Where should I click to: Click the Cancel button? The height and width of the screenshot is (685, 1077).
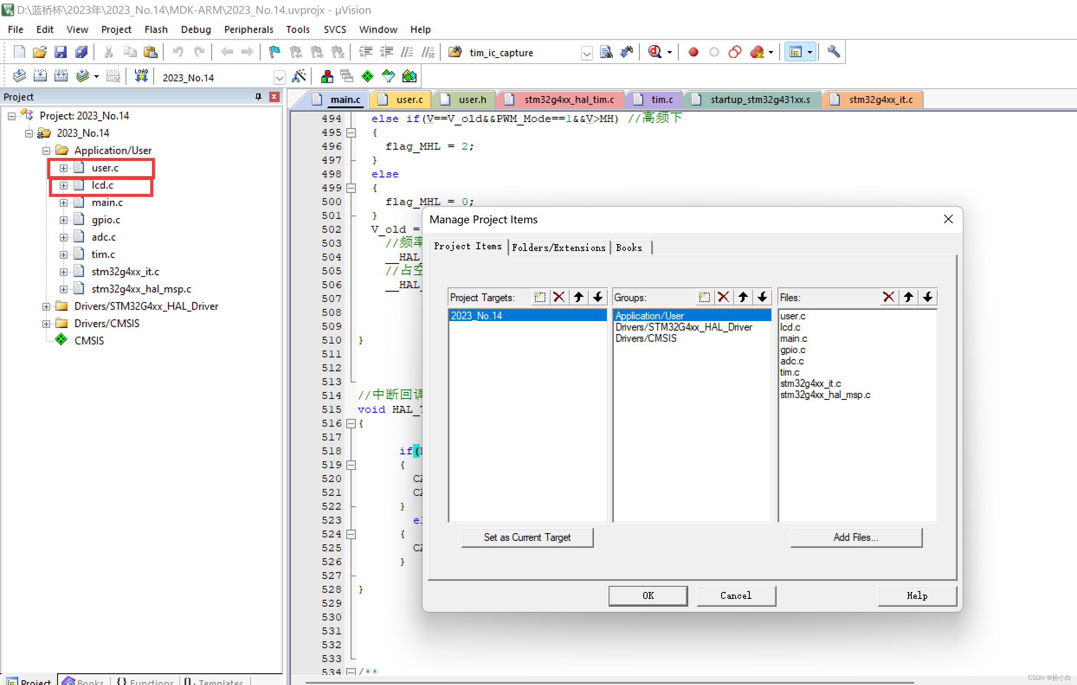point(736,596)
